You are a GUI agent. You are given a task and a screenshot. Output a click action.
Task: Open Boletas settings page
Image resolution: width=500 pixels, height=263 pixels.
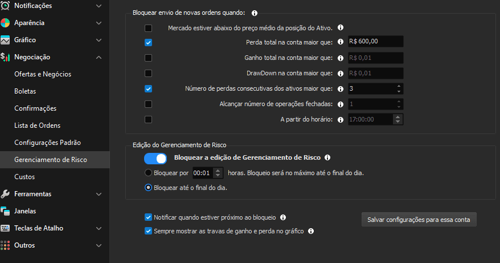[25, 91]
